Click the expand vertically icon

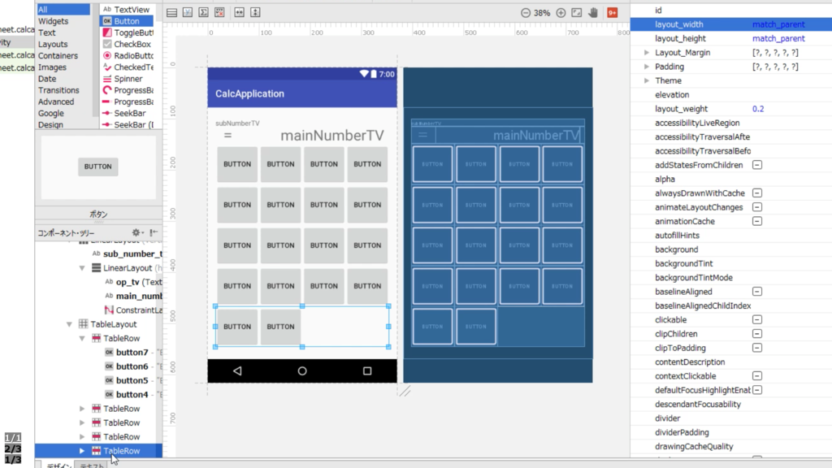[255, 12]
